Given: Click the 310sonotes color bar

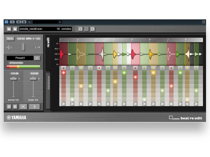Looking at the screenshot, I should pos(23,67).
